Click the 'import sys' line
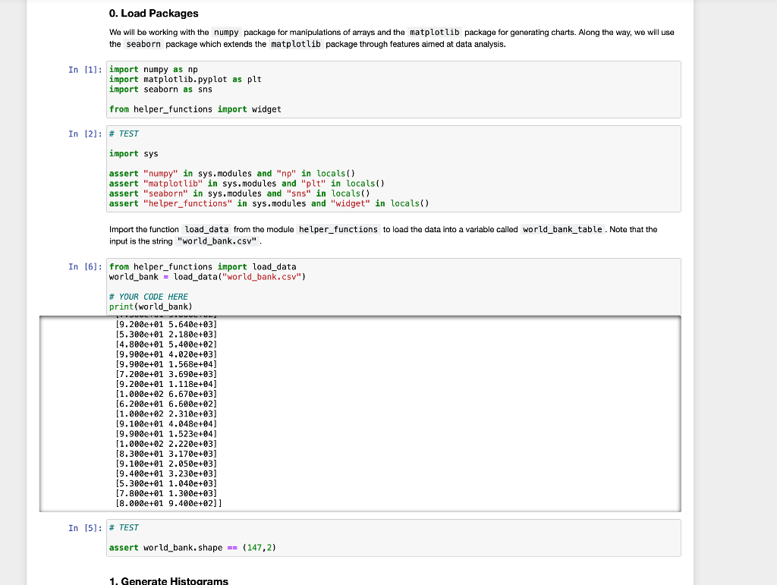The width and height of the screenshot is (777, 585). pos(134,154)
